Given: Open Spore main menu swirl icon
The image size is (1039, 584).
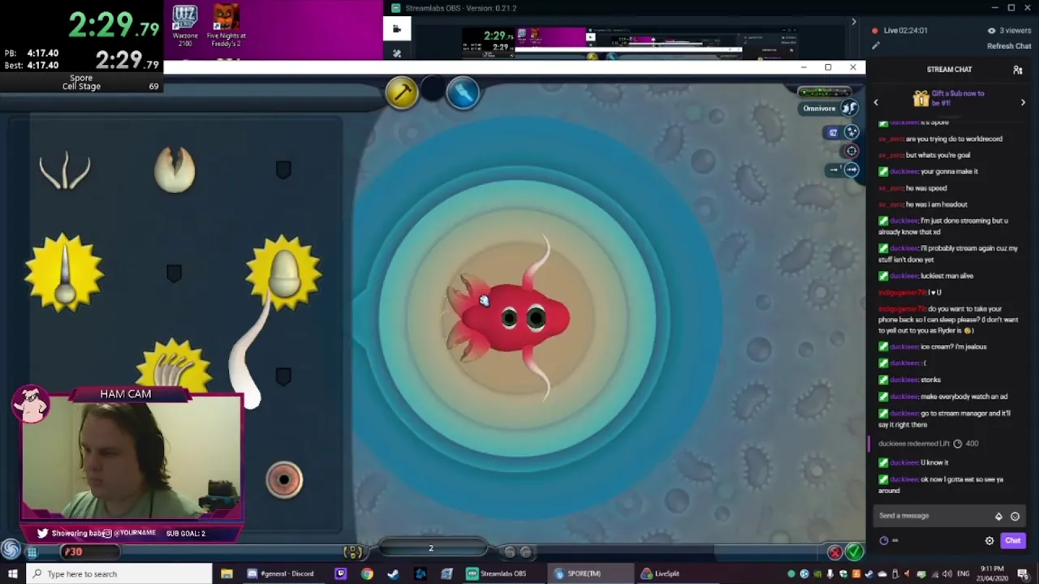Looking at the screenshot, I should tap(10, 550).
